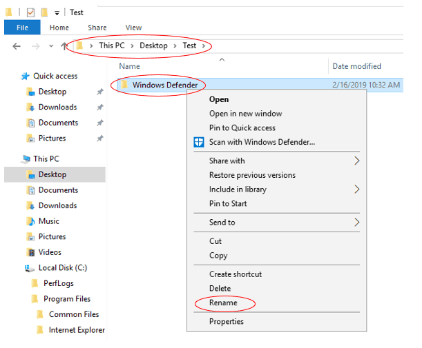422x348 pixels.
Task: Click the back navigation arrow
Action: 17,46
